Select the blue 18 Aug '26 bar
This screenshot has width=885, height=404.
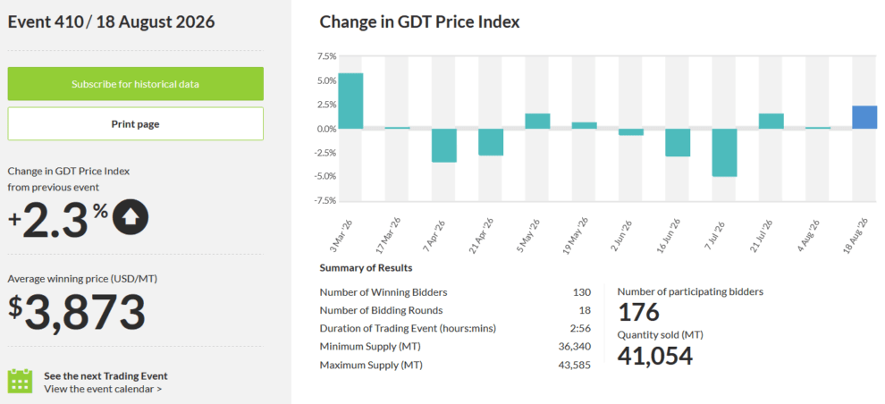[x=864, y=117]
